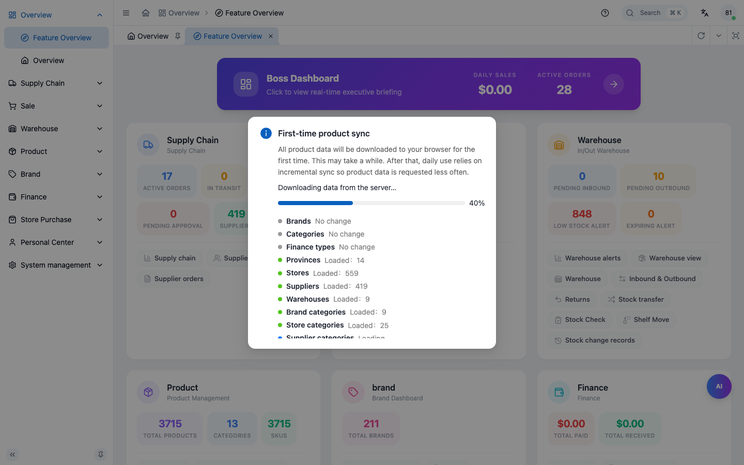The image size is (744, 465).
Task: Collapse sidebar with double chevron icon
Action: tap(12, 455)
